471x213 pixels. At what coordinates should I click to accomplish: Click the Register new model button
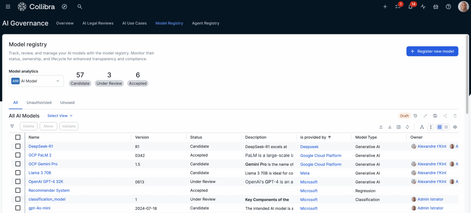432,51
